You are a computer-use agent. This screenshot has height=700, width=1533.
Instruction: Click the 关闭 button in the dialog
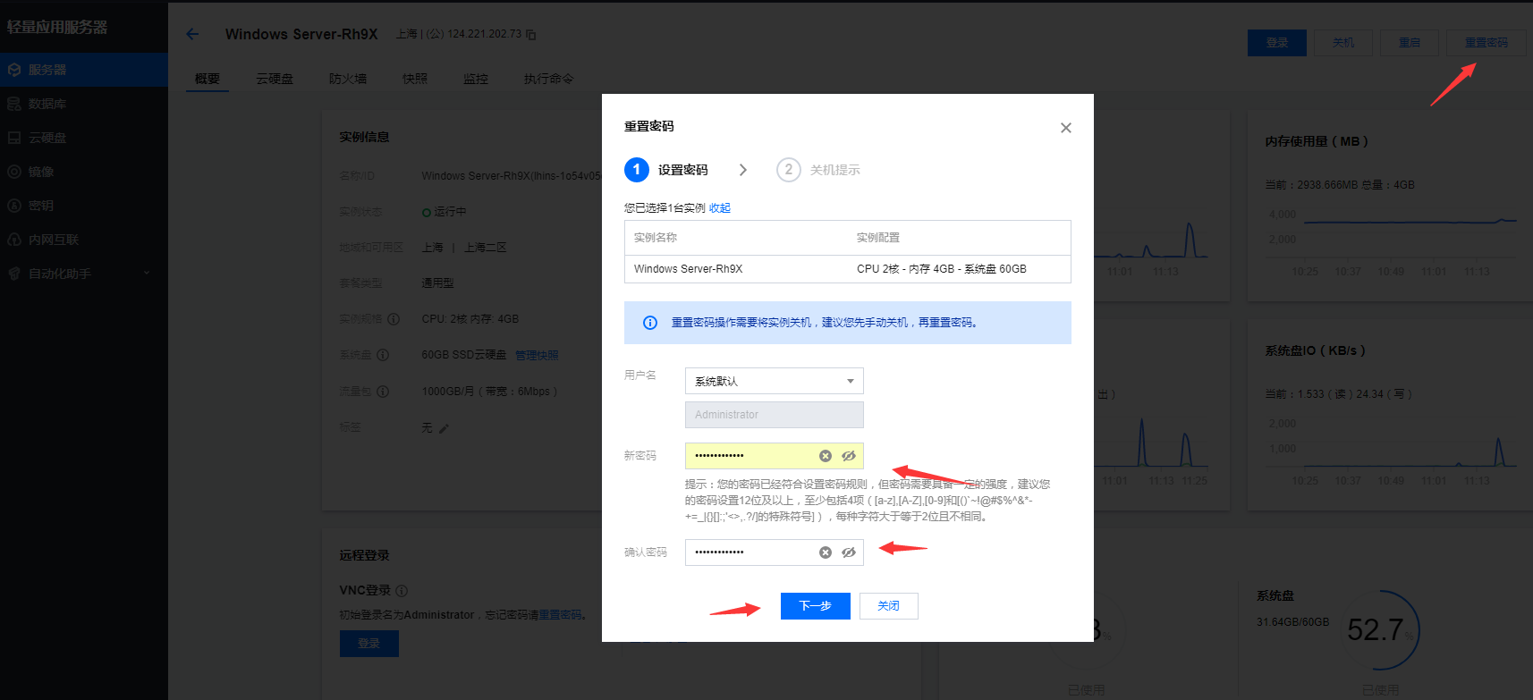click(x=888, y=606)
